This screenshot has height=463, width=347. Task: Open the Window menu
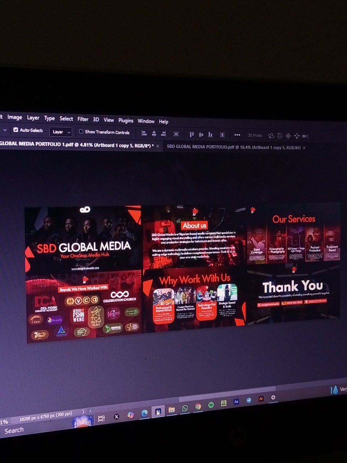point(146,121)
